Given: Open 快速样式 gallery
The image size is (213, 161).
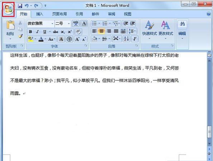Looking at the screenshot, I should click(150, 30).
